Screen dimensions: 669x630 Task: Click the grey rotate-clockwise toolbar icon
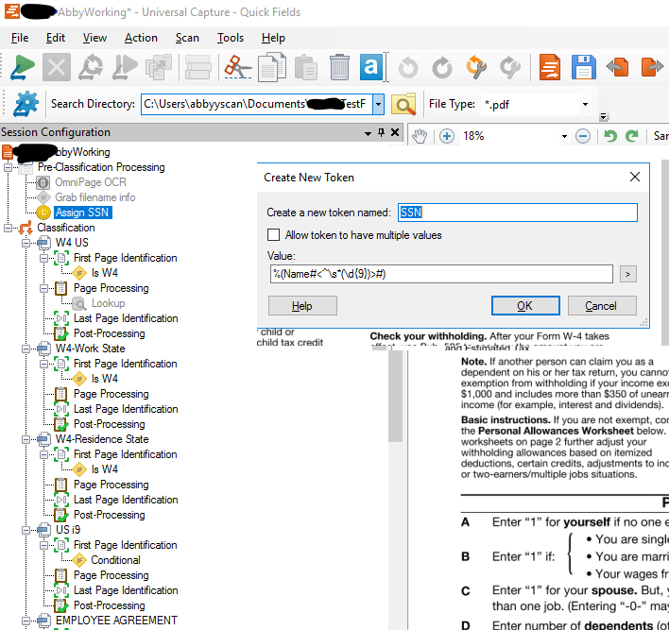(x=442, y=67)
